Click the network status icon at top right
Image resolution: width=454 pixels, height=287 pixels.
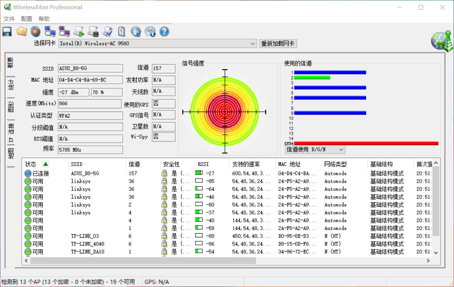coord(441,41)
